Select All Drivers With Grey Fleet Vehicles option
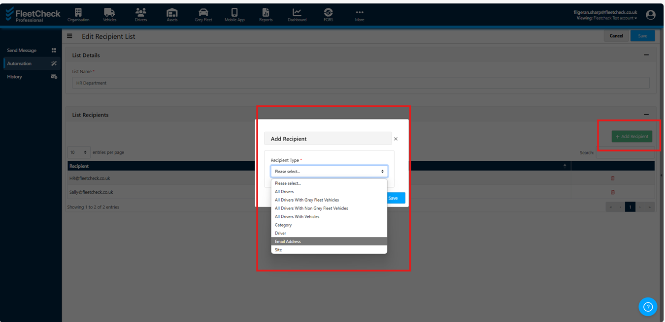The image size is (665, 322). (x=307, y=200)
